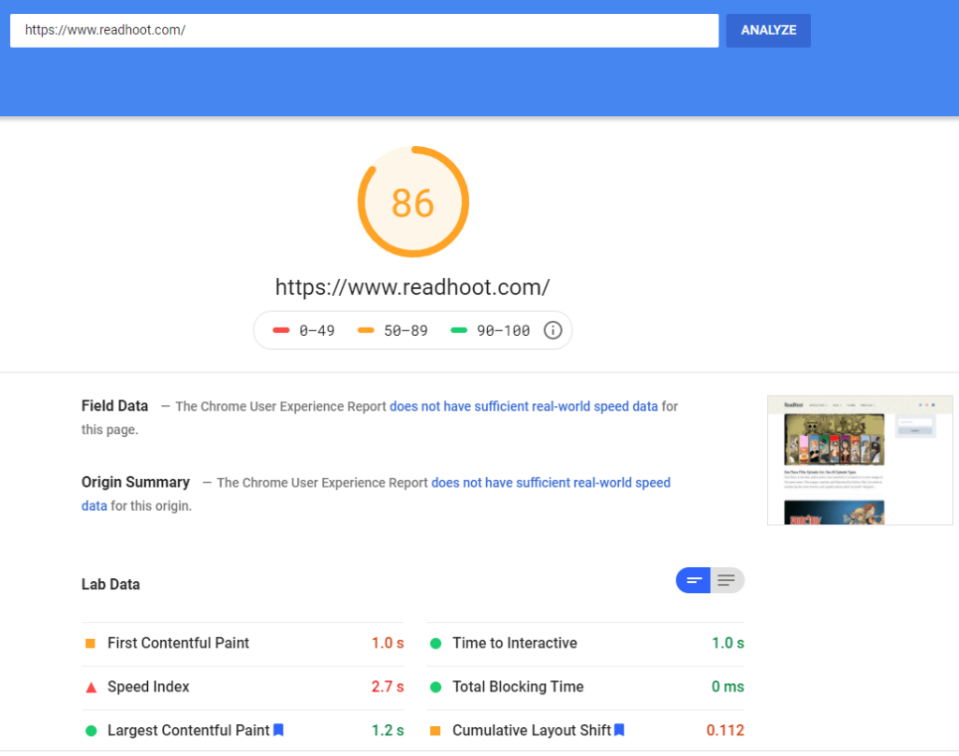Select the First Contentful Paint label
959x756 pixels.
pos(178,643)
